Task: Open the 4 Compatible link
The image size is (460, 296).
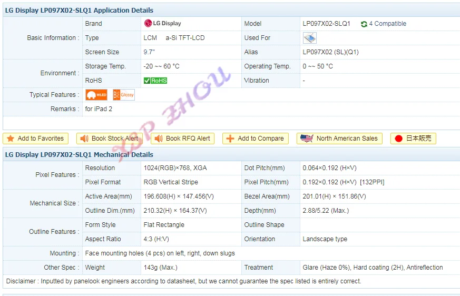Action: [x=387, y=24]
